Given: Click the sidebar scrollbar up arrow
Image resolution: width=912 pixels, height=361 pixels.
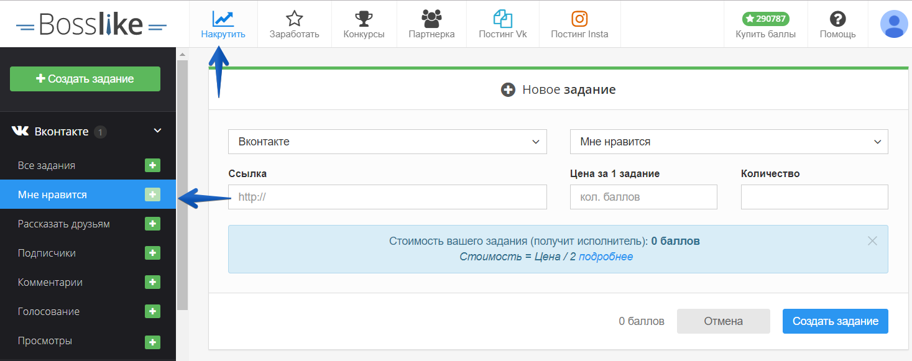Looking at the screenshot, I should point(182,54).
